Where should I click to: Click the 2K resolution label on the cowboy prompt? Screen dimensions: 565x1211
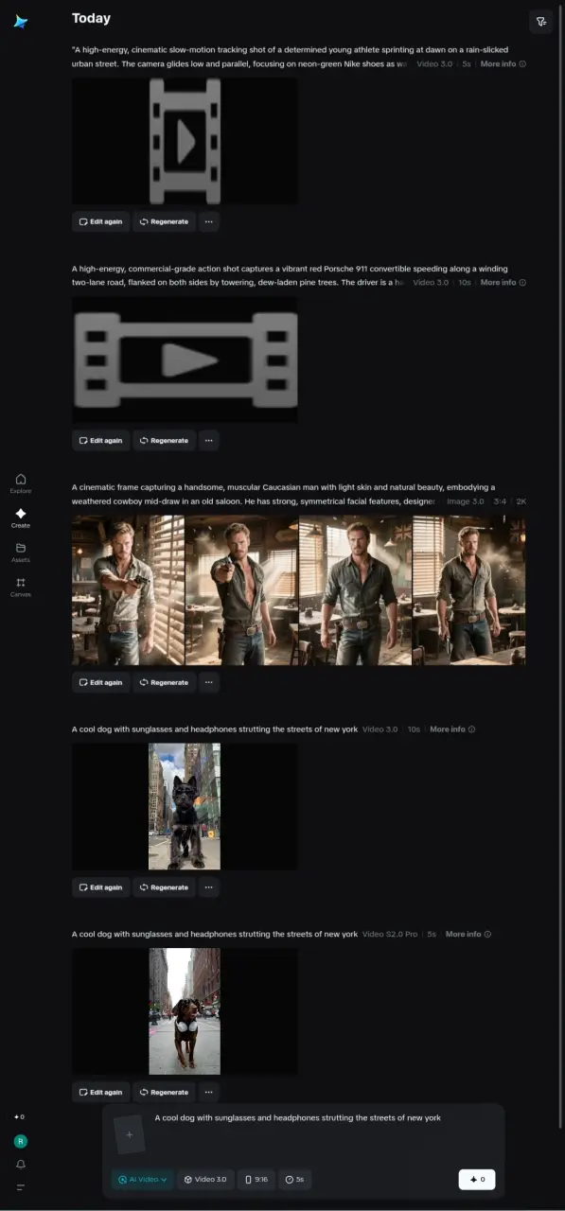coord(521,501)
